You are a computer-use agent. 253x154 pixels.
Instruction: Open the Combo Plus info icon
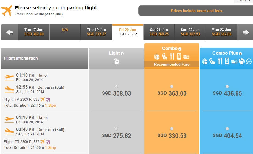[x=241, y=54]
